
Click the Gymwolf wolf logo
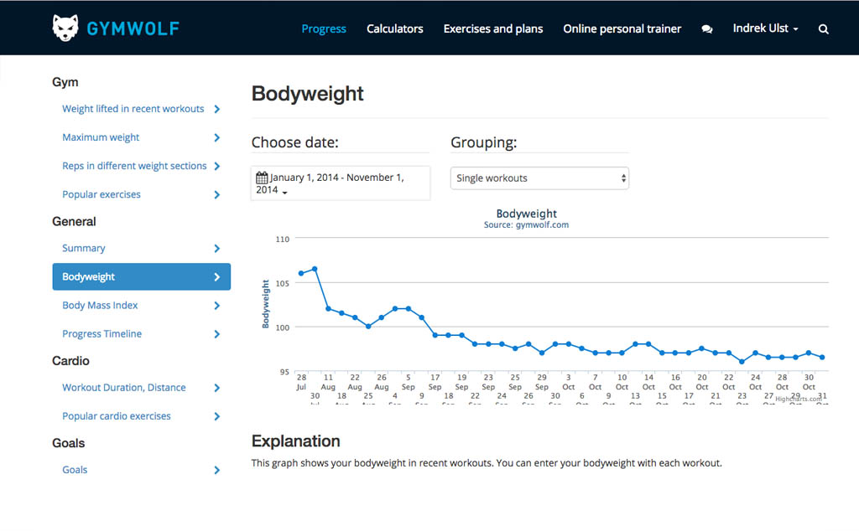click(67, 28)
